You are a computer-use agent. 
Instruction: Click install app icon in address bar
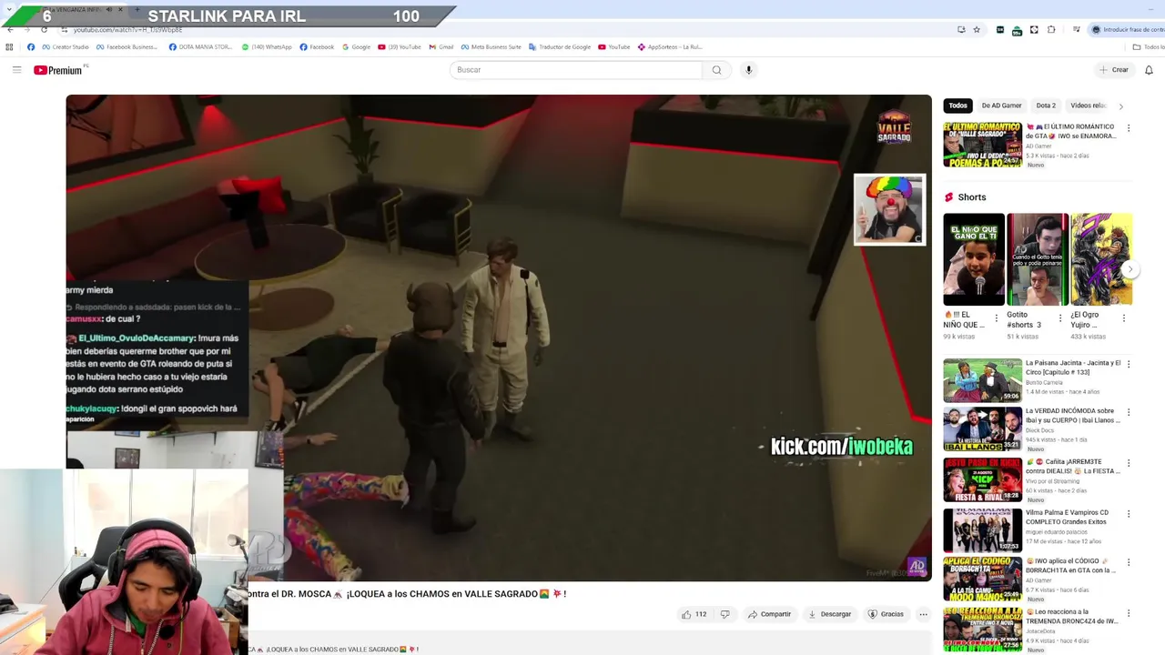tap(961, 30)
